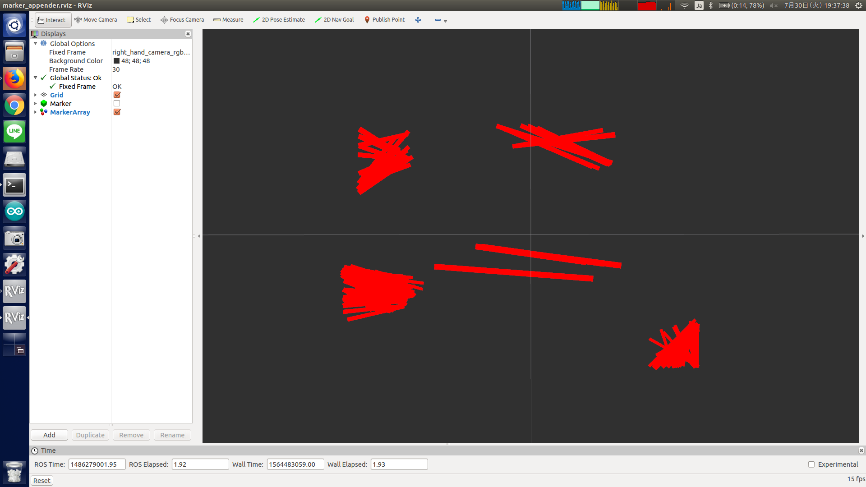Select the Publish Point tool
866x487 pixels.
[384, 20]
